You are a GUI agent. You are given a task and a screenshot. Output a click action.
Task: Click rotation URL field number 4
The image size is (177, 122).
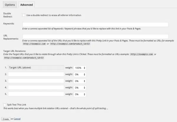pos(36,88)
